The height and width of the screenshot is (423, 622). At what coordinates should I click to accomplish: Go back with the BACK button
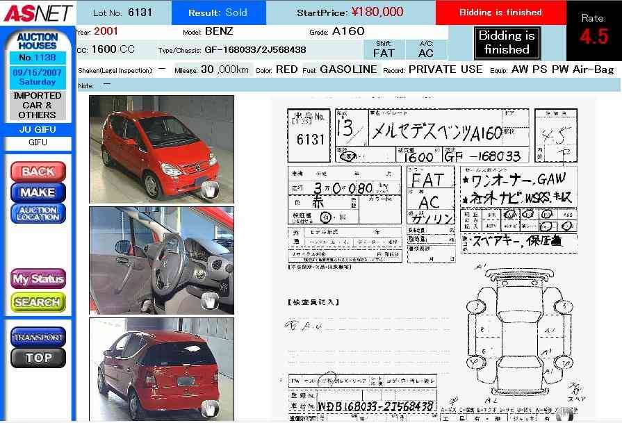click(38, 172)
